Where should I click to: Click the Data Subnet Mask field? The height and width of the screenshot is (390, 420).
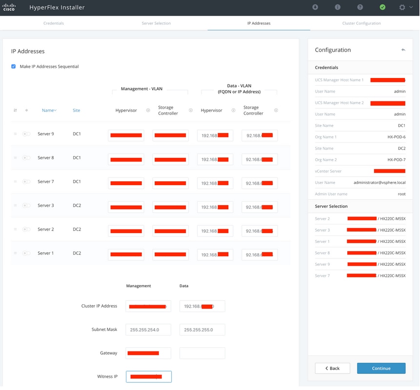(202, 330)
